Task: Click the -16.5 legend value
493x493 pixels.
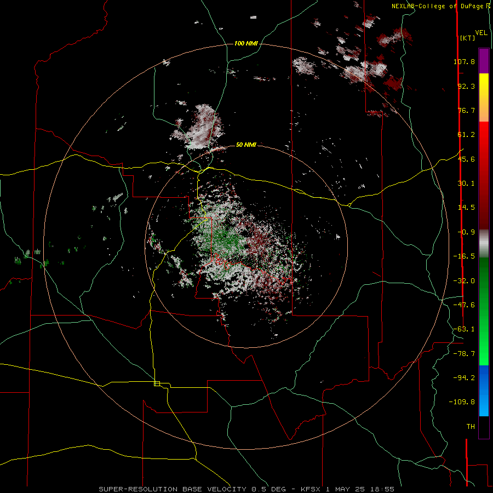Action: (464, 256)
